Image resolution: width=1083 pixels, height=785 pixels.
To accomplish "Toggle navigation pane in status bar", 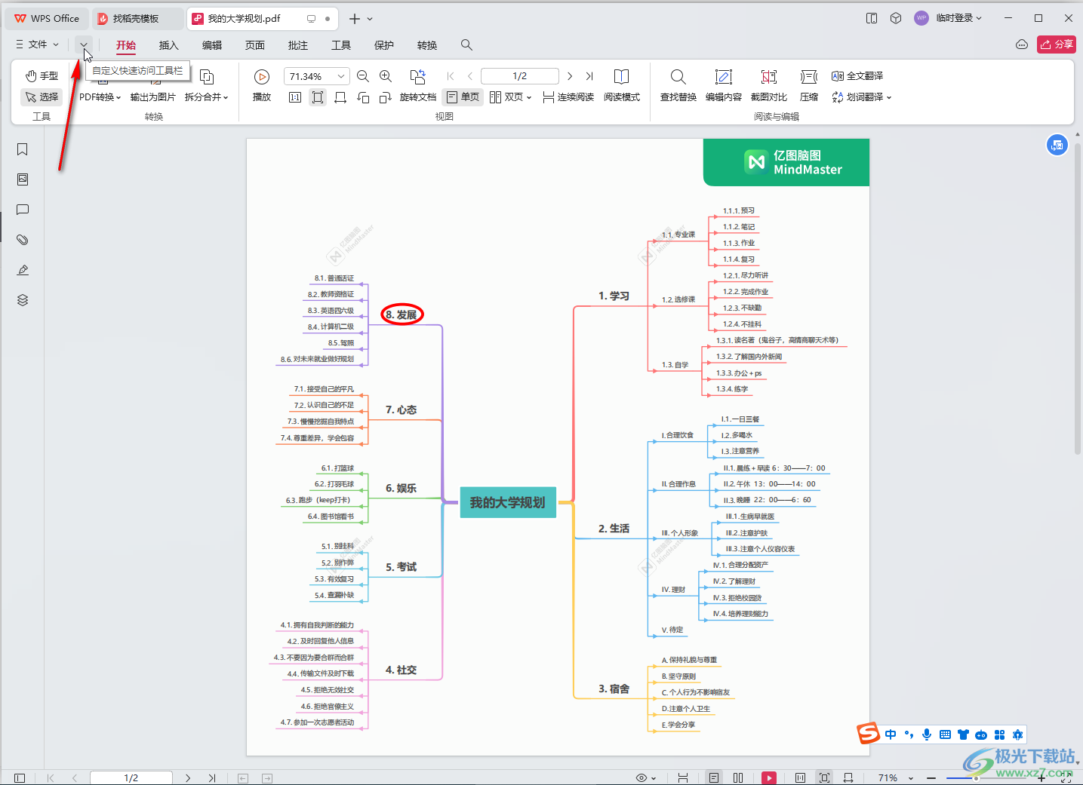I will [x=20, y=777].
